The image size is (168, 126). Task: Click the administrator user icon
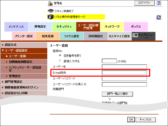pos(50,3)
